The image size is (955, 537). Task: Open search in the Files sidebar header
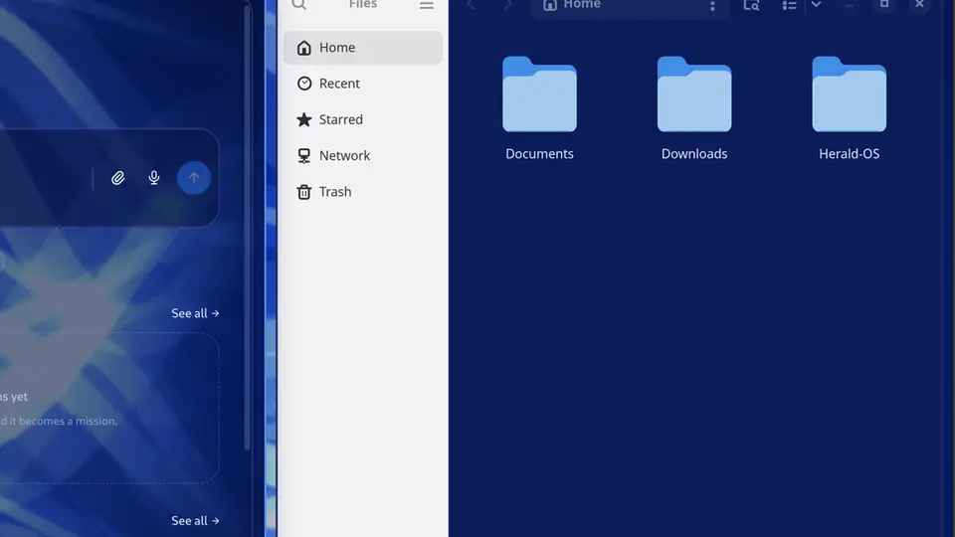[298, 5]
